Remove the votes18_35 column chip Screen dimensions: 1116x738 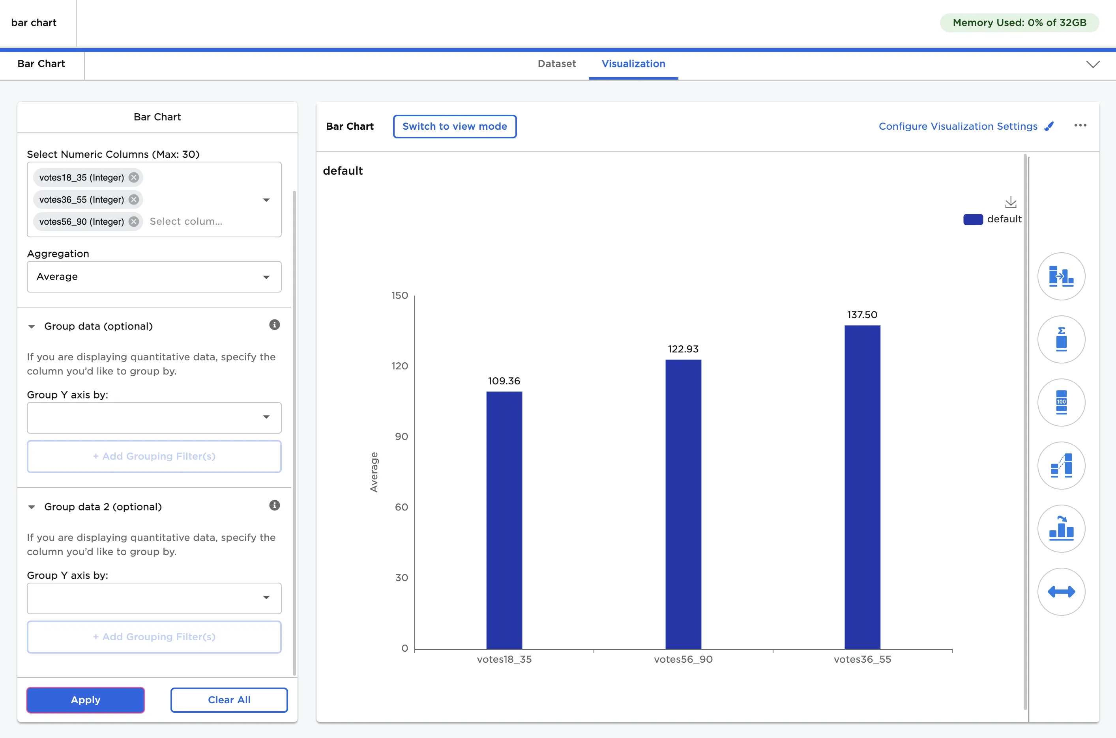pos(133,177)
